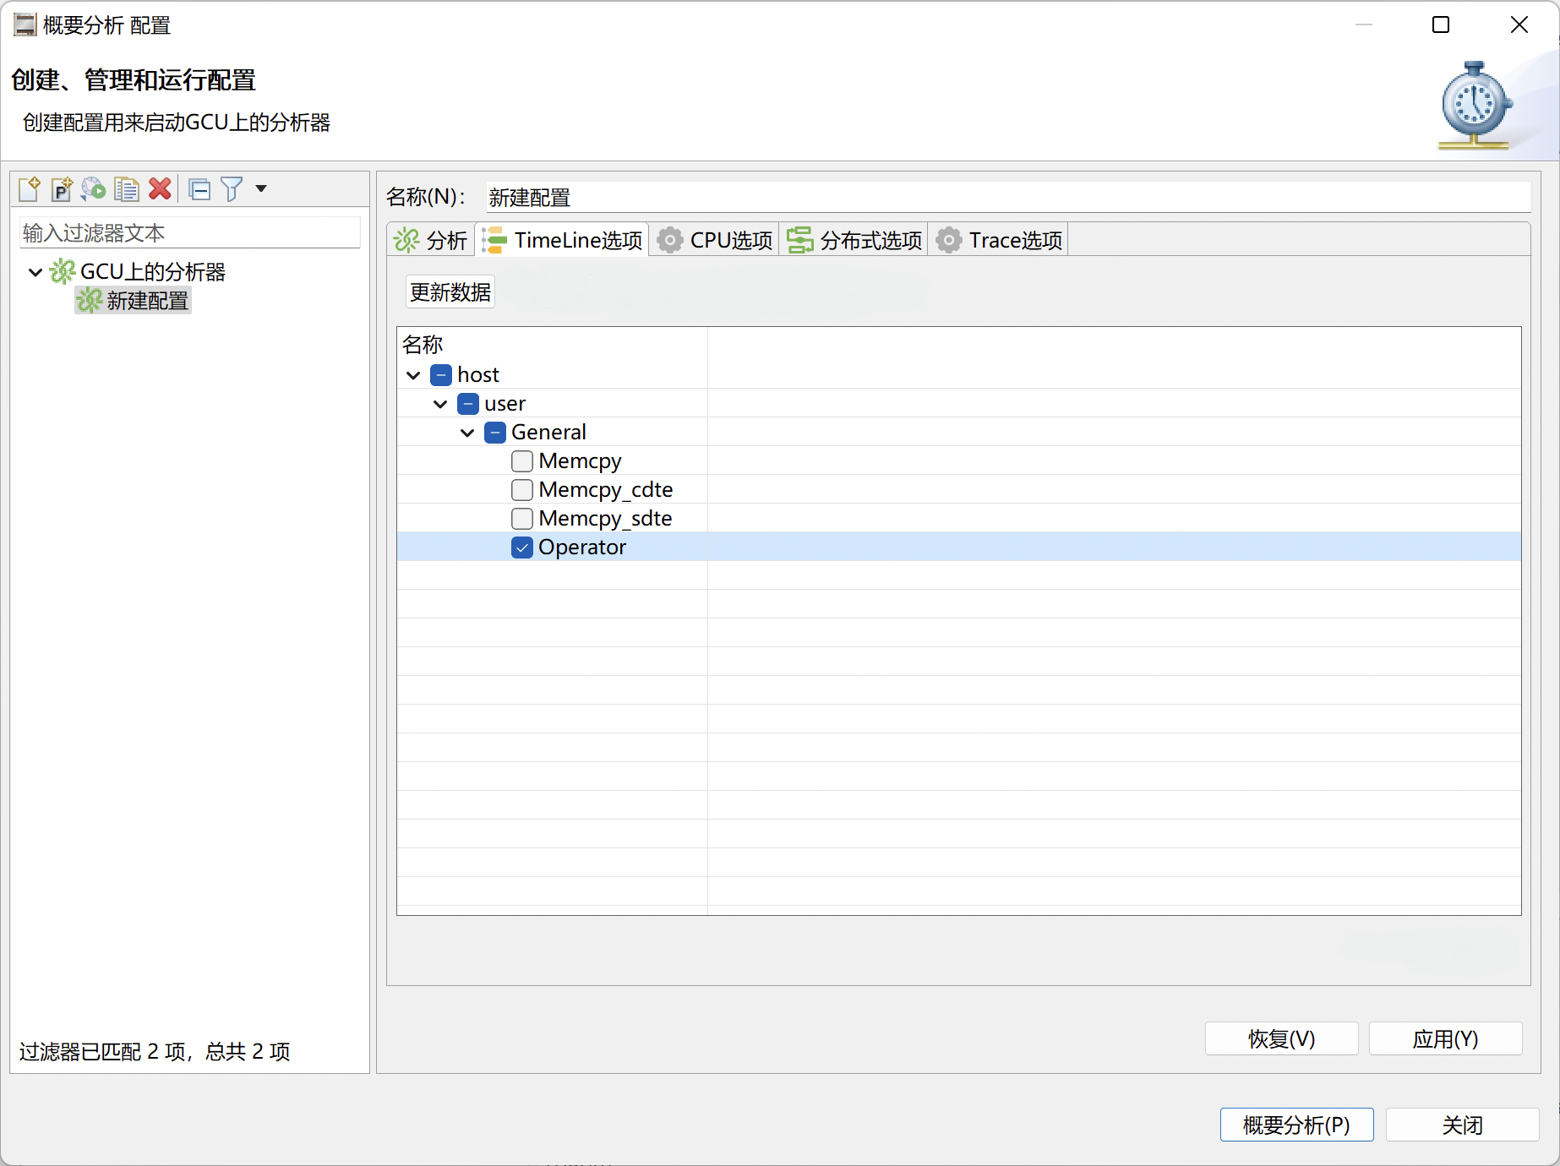Maximize the 概要分析 配置 window
This screenshot has width=1560, height=1166.
point(1441,25)
